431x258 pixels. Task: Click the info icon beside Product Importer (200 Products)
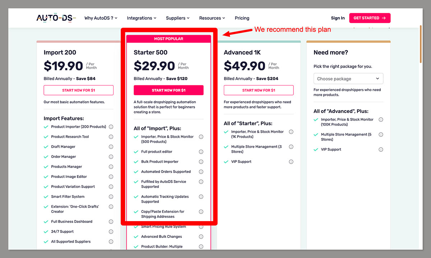pyautogui.click(x=111, y=126)
